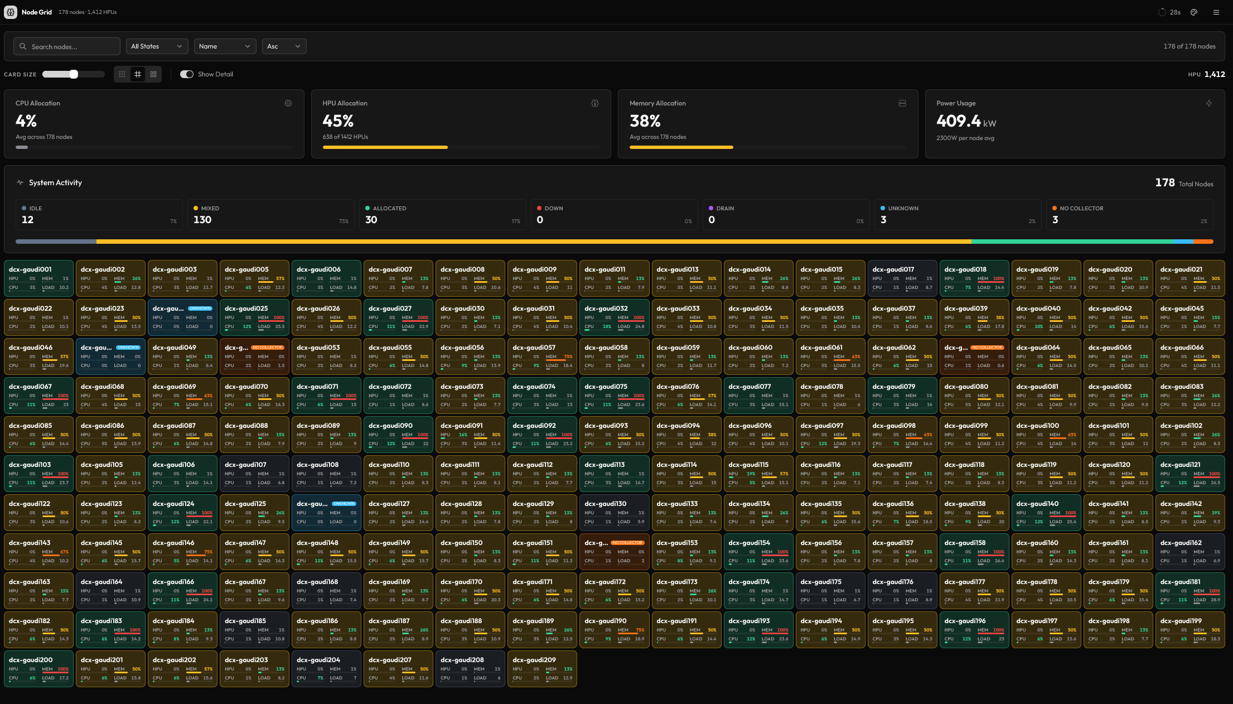This screenshot has width=1233, height=704.
Task: Click the node state distribution bar
Action: pos(615,242)
